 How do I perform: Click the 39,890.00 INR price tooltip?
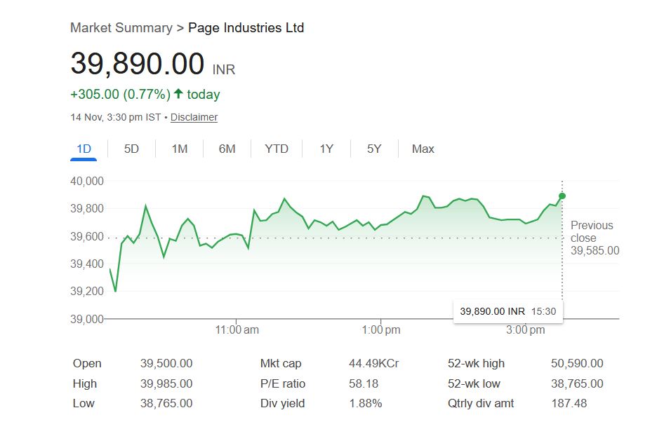pyautogui.click(x=507, y=311)
